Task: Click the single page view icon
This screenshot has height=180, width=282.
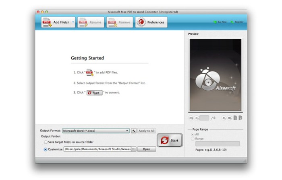Action: [235, 118]
